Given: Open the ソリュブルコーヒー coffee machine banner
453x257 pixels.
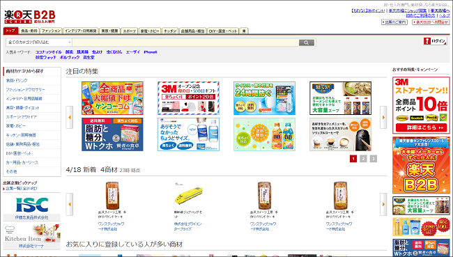Looking at the screenshot, I should pyautogui.click(x=340, y=134).
